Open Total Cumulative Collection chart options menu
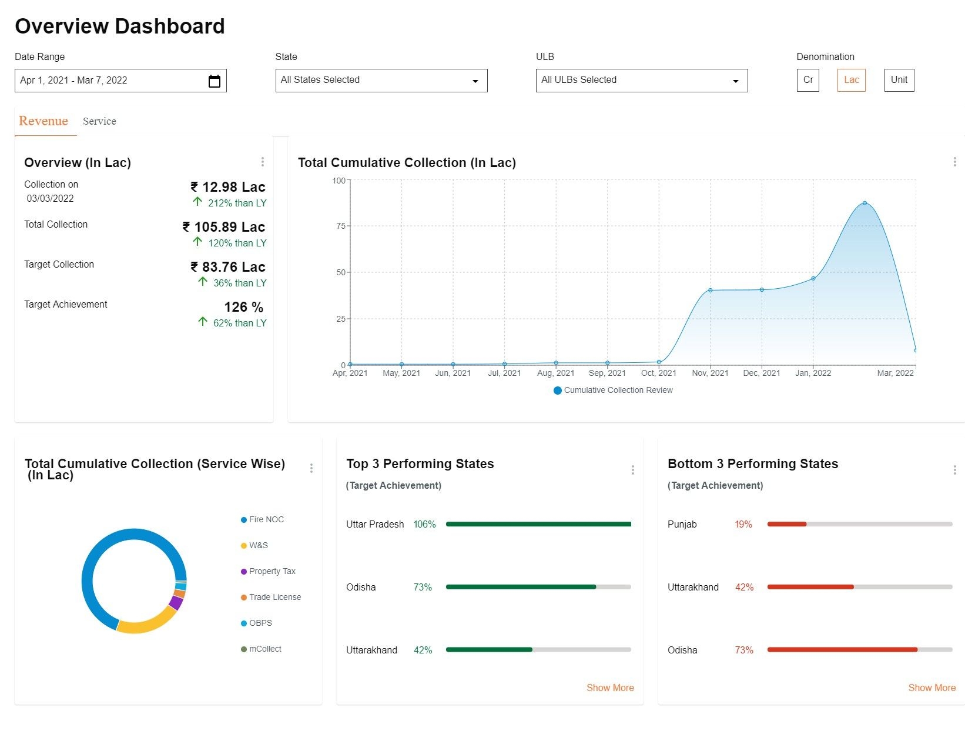The height and width of the screenshot is (734, 965). [954, 162]
